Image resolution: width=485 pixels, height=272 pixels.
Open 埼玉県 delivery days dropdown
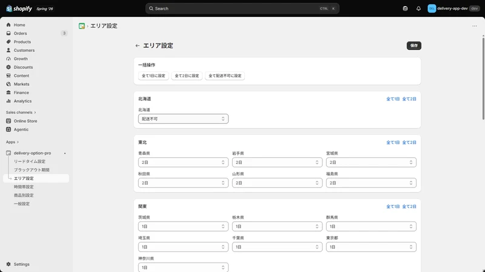[183, 247]
